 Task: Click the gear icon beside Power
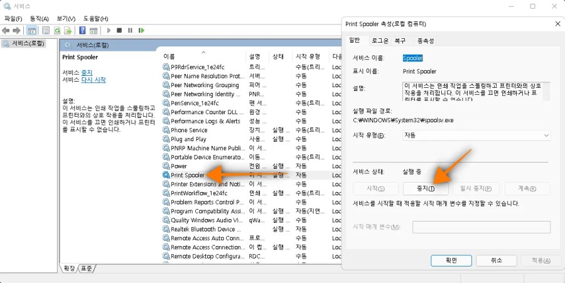pos(166,166)
